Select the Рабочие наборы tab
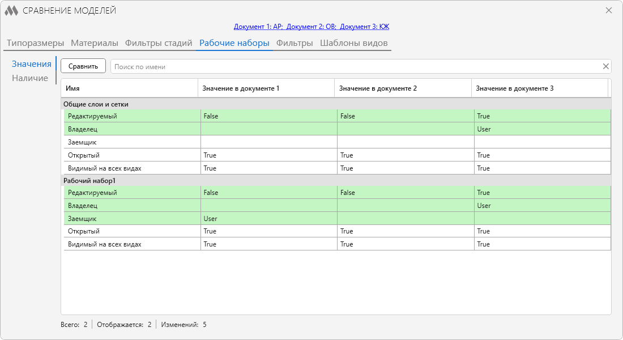Image resolution: width=623 pixels, height=340 pixels. 234,43
